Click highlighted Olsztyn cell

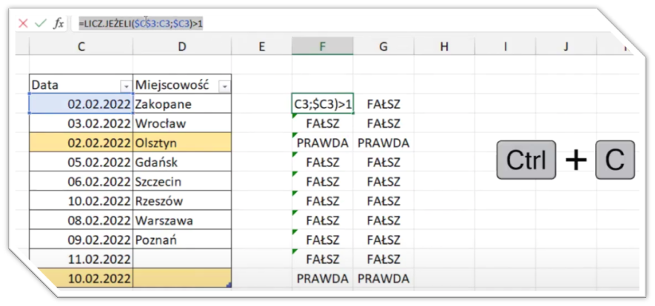tap(182, 143)
